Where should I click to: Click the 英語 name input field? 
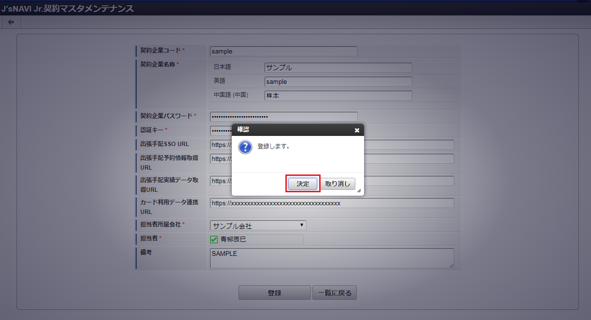point(338,81)
